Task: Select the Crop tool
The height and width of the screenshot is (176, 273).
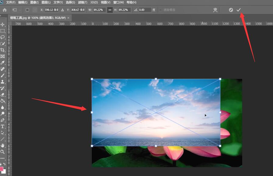Action: click(x=2, y=50)
